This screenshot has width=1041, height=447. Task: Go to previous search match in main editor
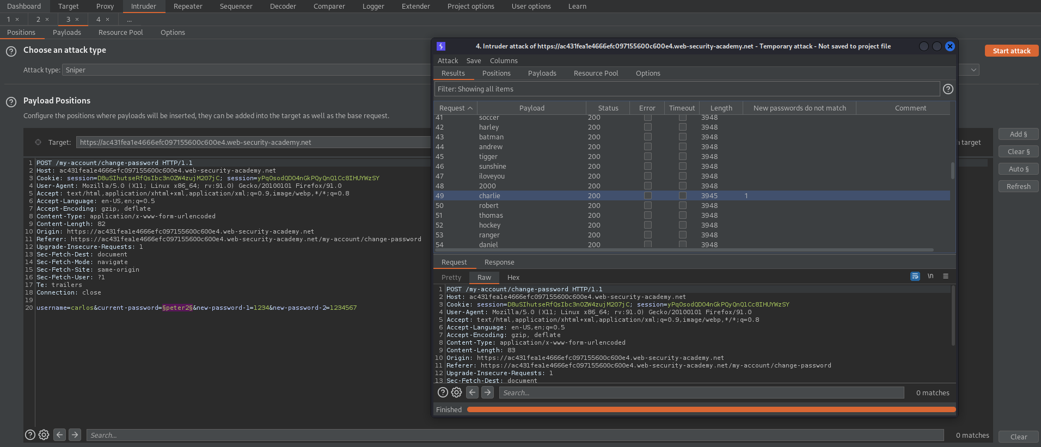[x=60, y=434]
